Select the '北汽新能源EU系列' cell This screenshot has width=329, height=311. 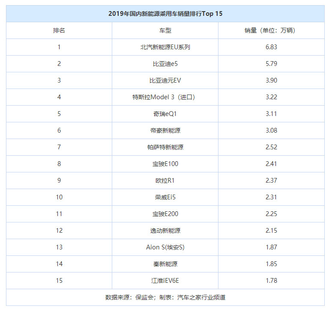pyautogui.click(x=165, y=47)
